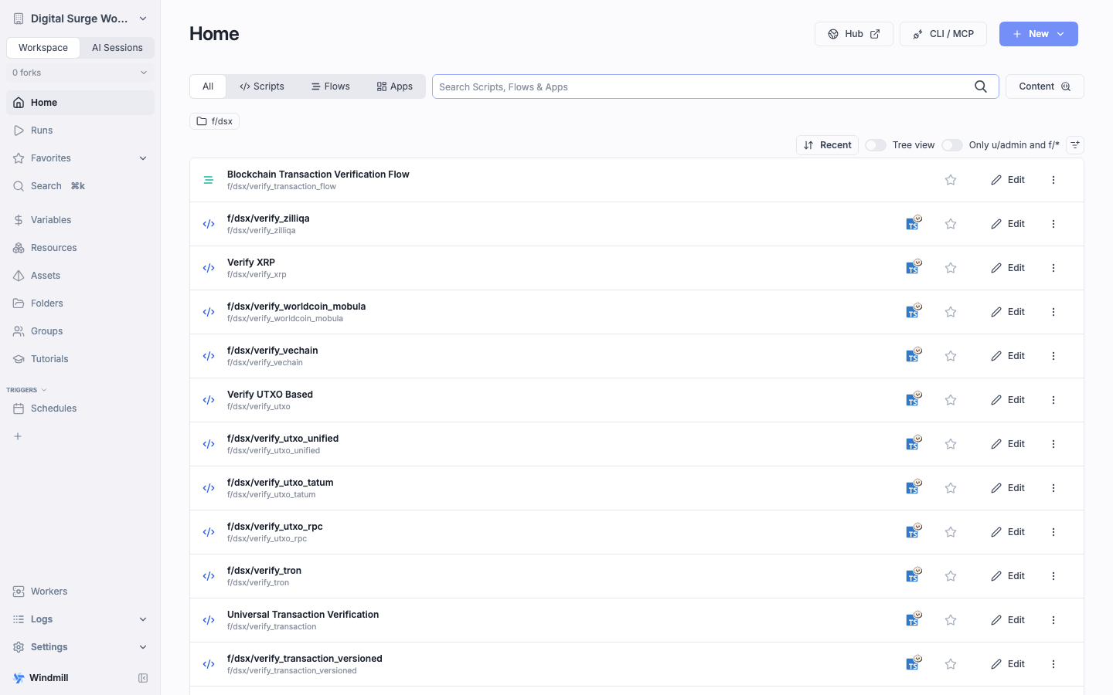Collapse the sidebar using the panel icon

click(143, 678)
